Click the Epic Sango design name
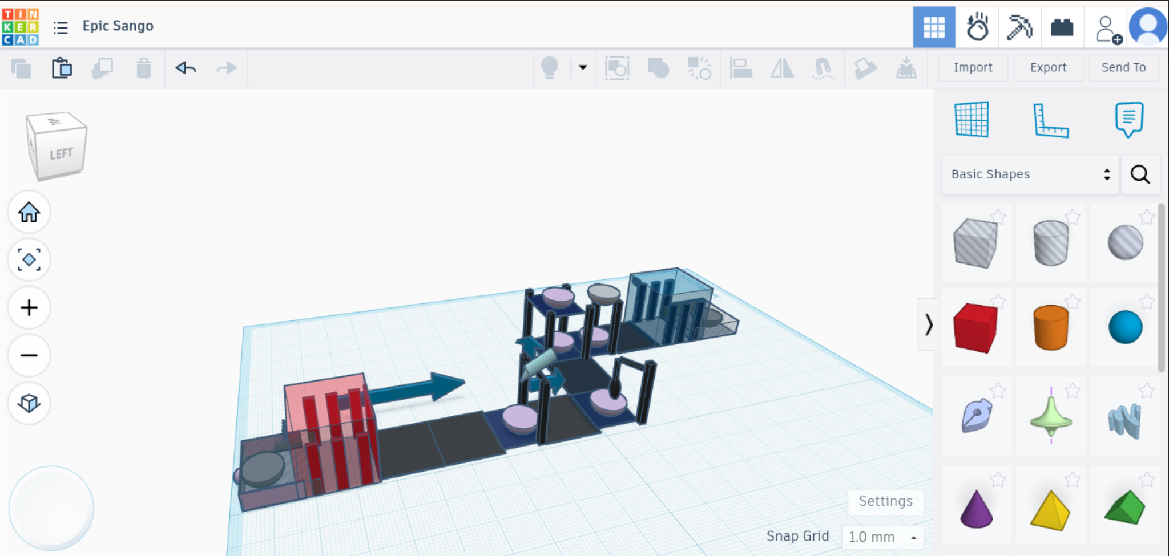Viewport: 1169px width, 556px height. coord(118,26)
